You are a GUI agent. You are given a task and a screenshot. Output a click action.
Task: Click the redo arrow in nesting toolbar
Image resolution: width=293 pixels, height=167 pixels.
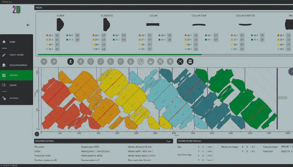[54, 61]
